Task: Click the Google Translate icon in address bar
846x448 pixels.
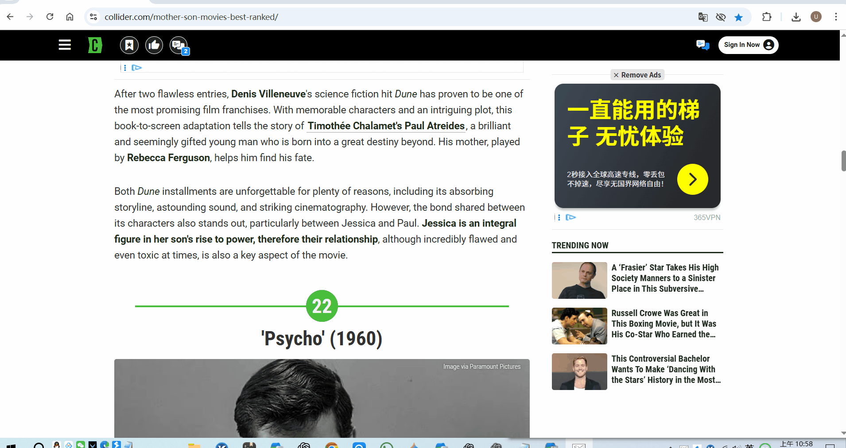Action: [x=703, y=17]
